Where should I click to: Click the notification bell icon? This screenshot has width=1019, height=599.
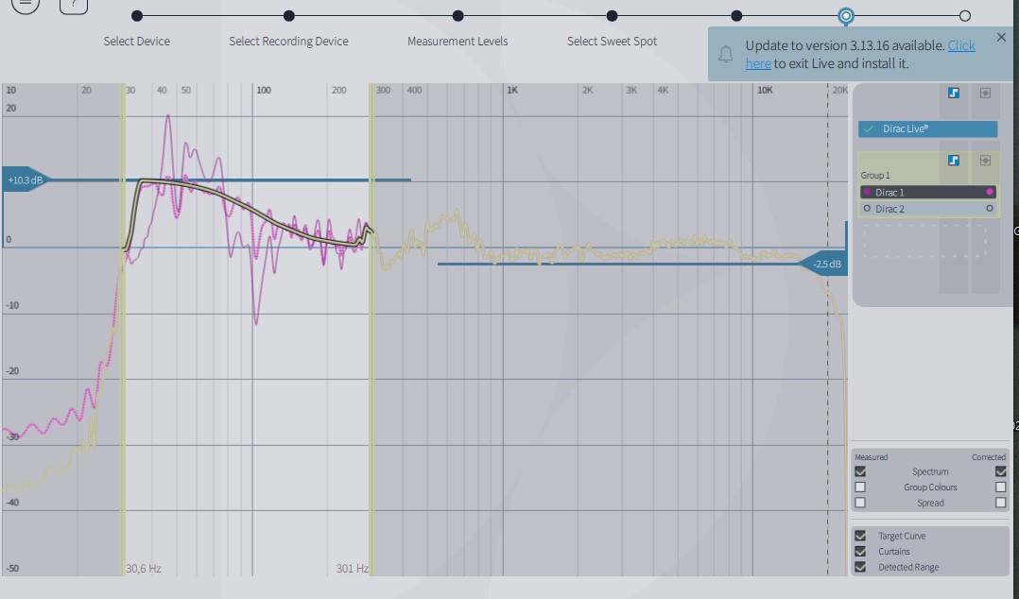click(x=726, y=54)
